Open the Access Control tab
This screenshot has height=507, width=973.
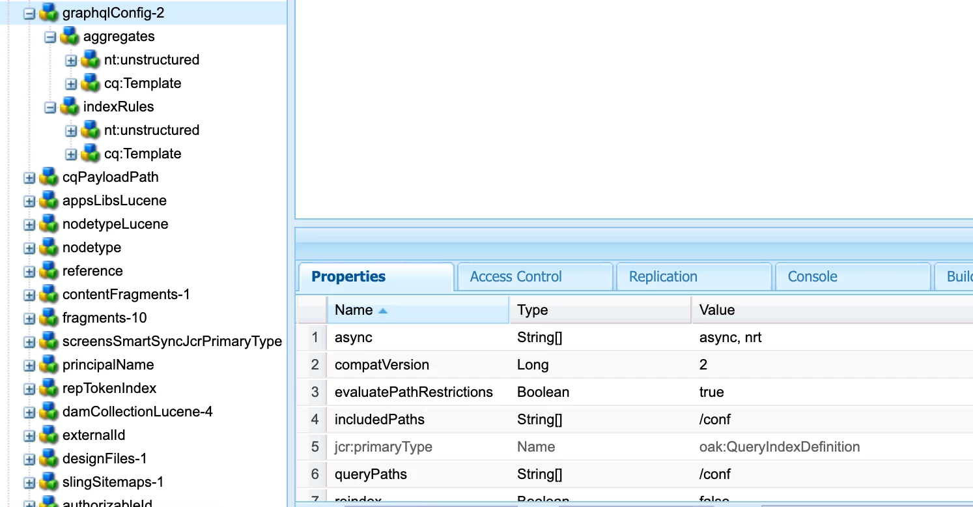click(535, 276)
